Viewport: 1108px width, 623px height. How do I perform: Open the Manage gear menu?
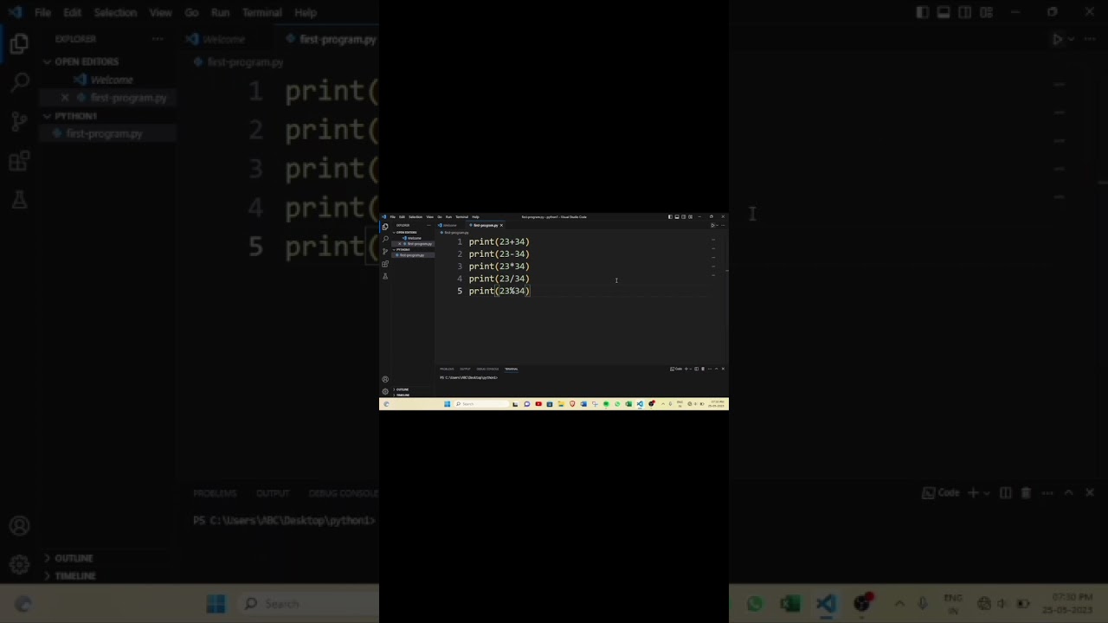pyautogui.click(x=385, y=391)
